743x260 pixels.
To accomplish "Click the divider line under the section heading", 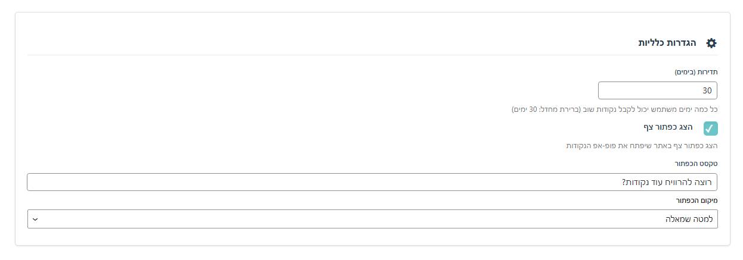I will [373, 55].
